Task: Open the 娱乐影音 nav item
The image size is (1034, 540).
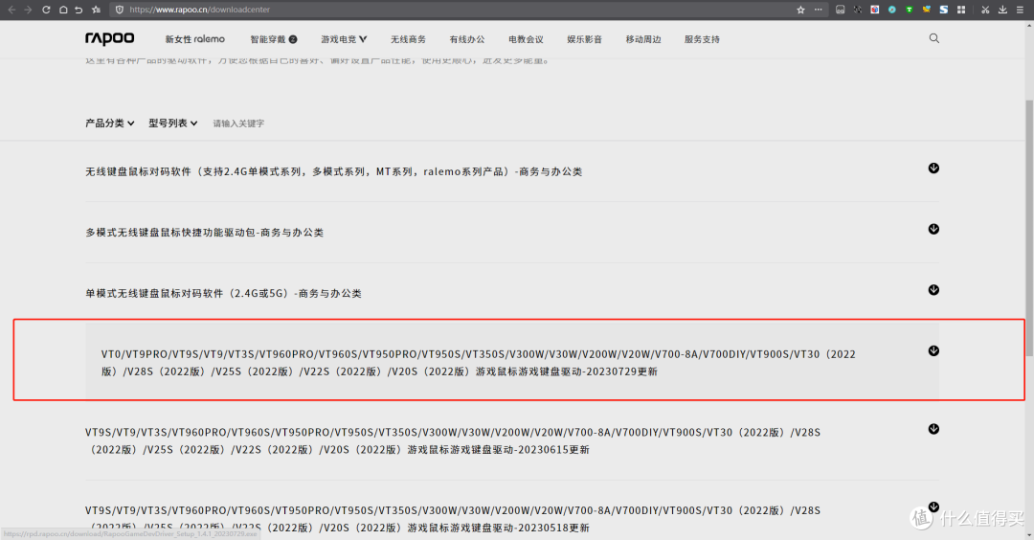Action: (584, 39)
